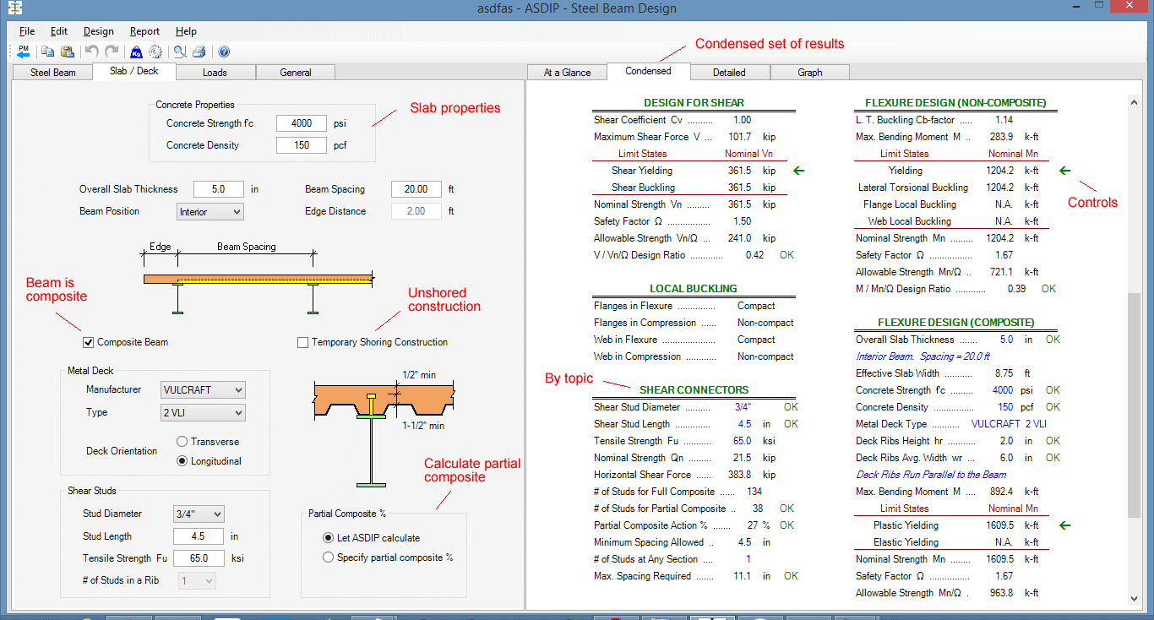Click the Overall Slab Thickness field
1154x620 pixels.
tap(219, 189)
